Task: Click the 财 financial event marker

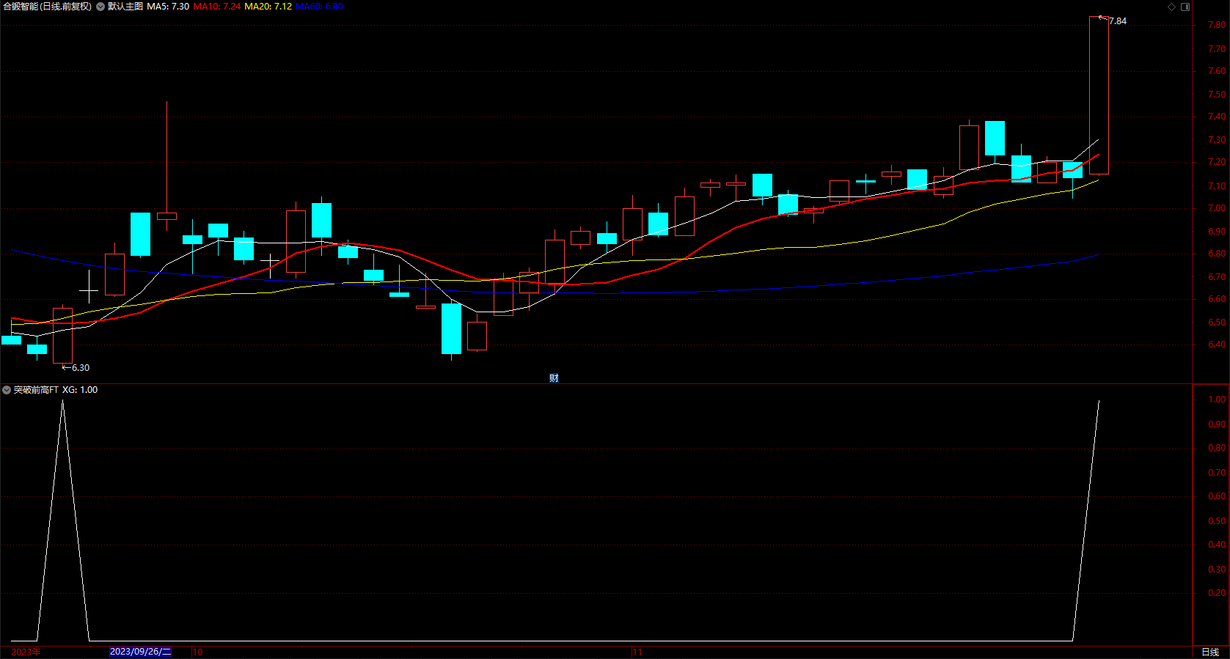Action: (554, 378)
